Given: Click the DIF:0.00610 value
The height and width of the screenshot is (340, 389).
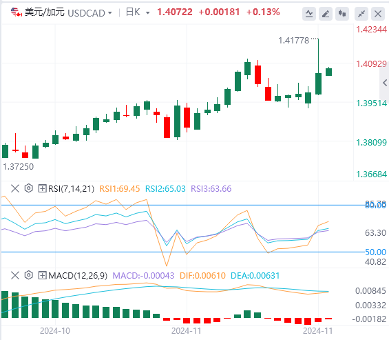Looking at the screenshot, I should 202,276.
